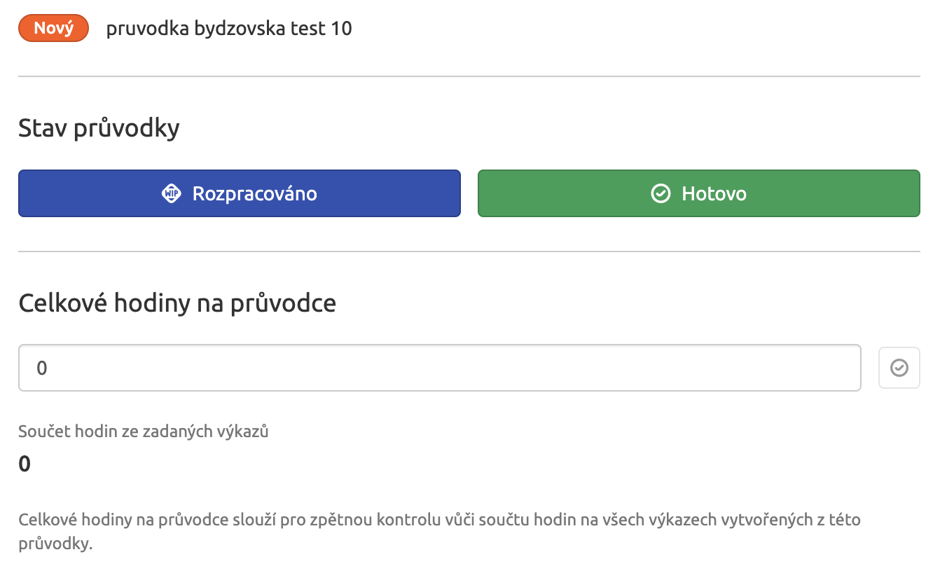Click the title pruvodka bydzovska test 10

228,28
